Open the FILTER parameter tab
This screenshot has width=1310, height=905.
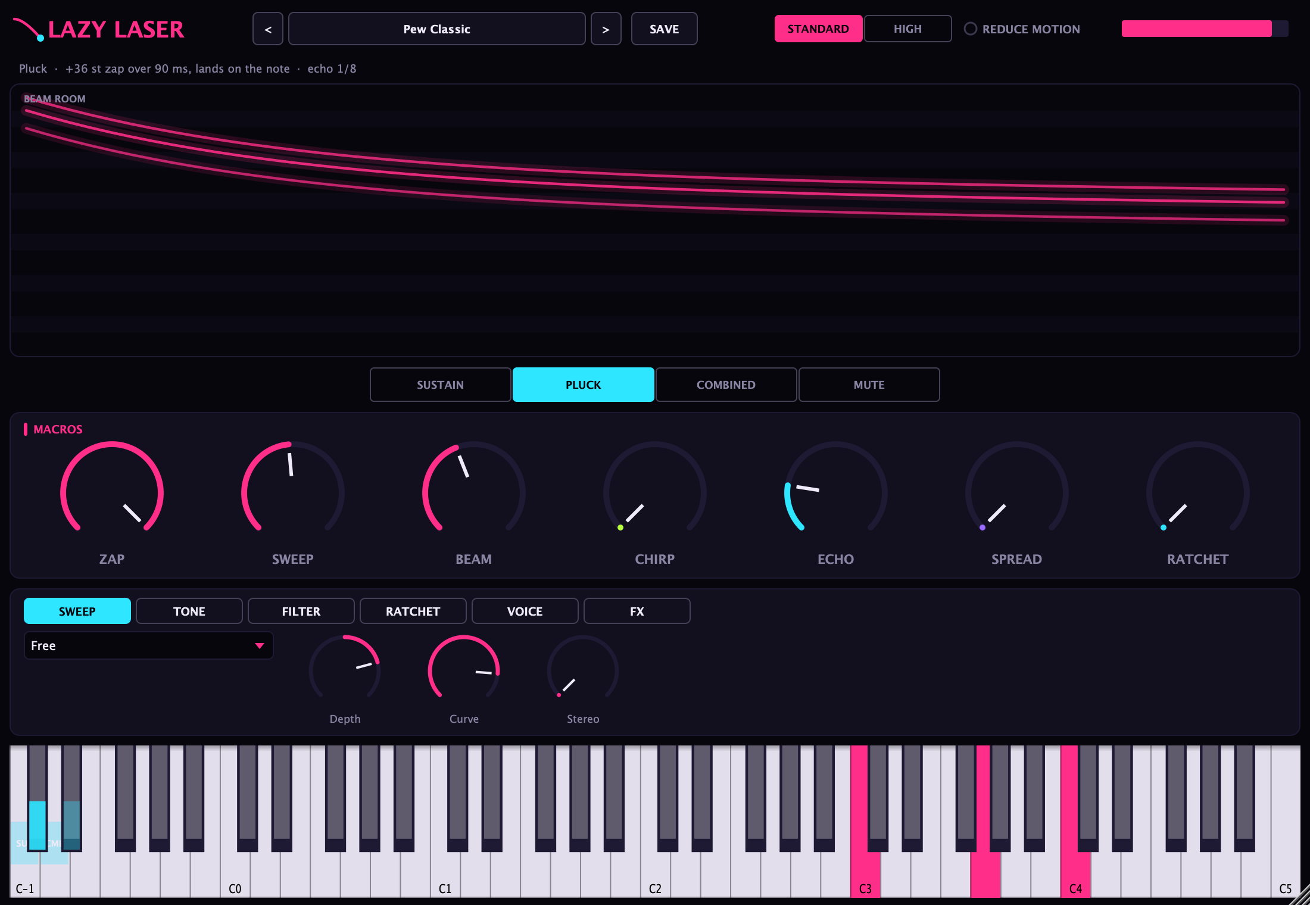click(301, 611)
